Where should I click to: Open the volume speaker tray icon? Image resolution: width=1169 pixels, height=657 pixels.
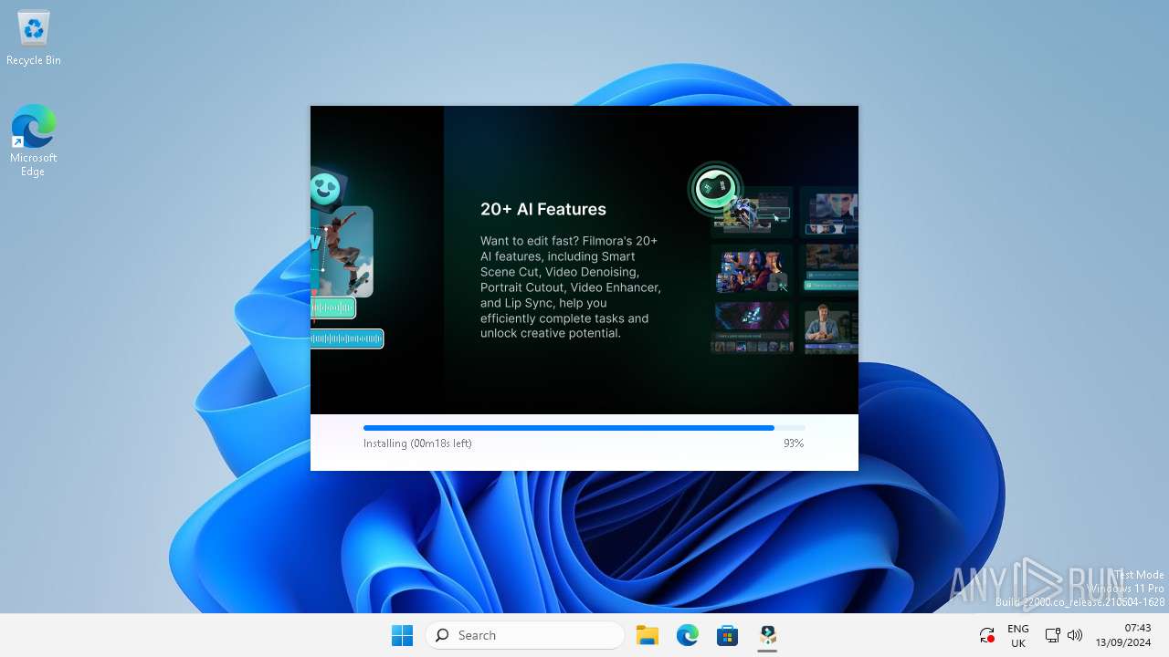(1075, 635)
